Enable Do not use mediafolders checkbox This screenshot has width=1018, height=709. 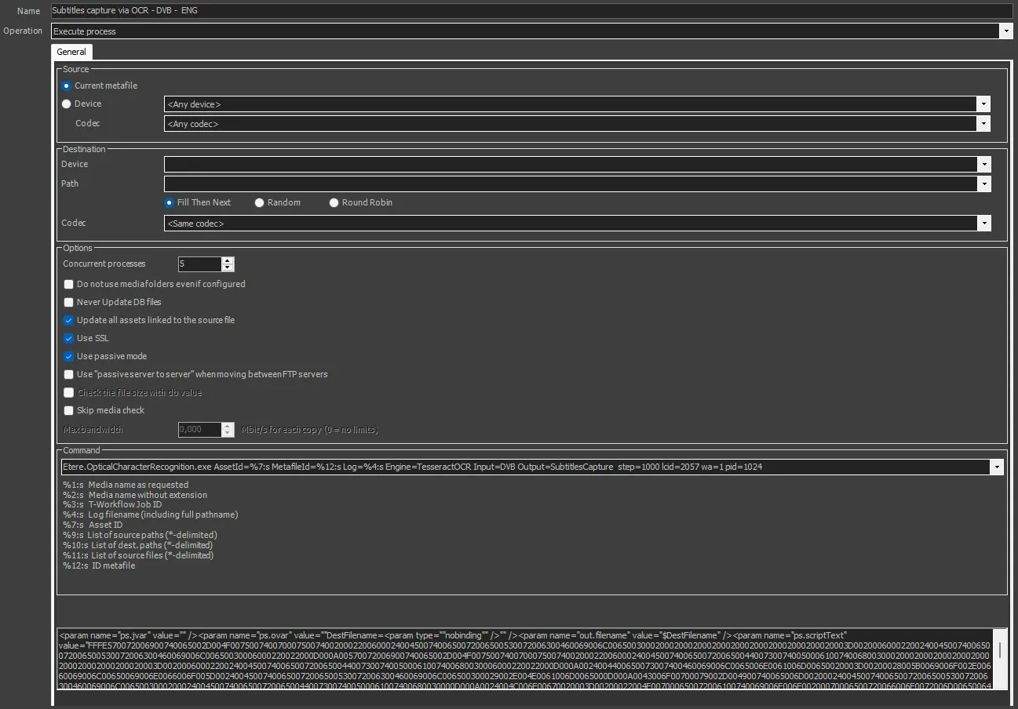[x=69, y=284]
